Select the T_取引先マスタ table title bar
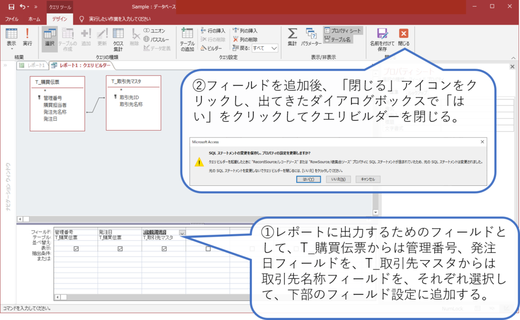520x320 pixels. (134, 81)
